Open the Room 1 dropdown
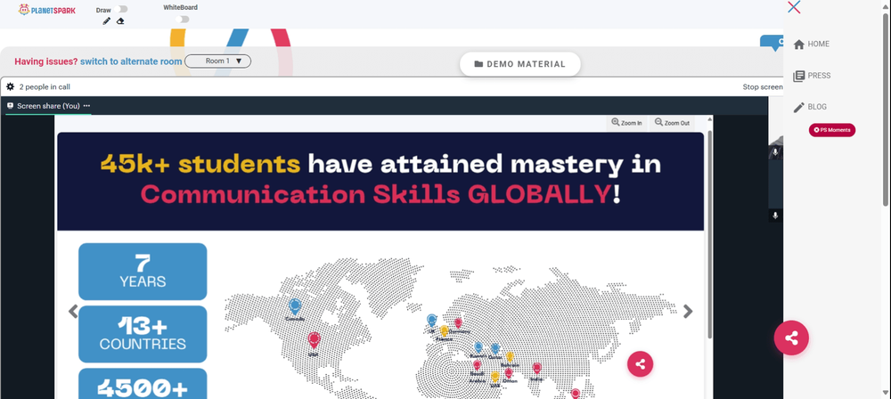The width and height of the screenshot is (891, 399). [217, 61]
